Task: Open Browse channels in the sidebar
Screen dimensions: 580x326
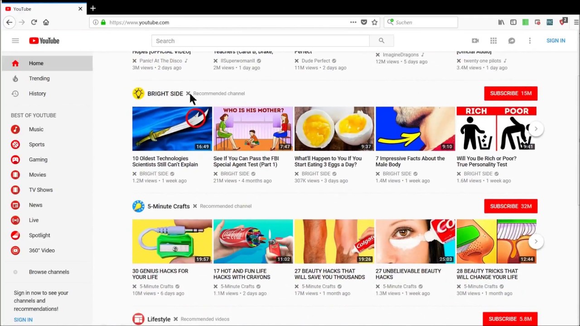Action: [x=47, y=272]
